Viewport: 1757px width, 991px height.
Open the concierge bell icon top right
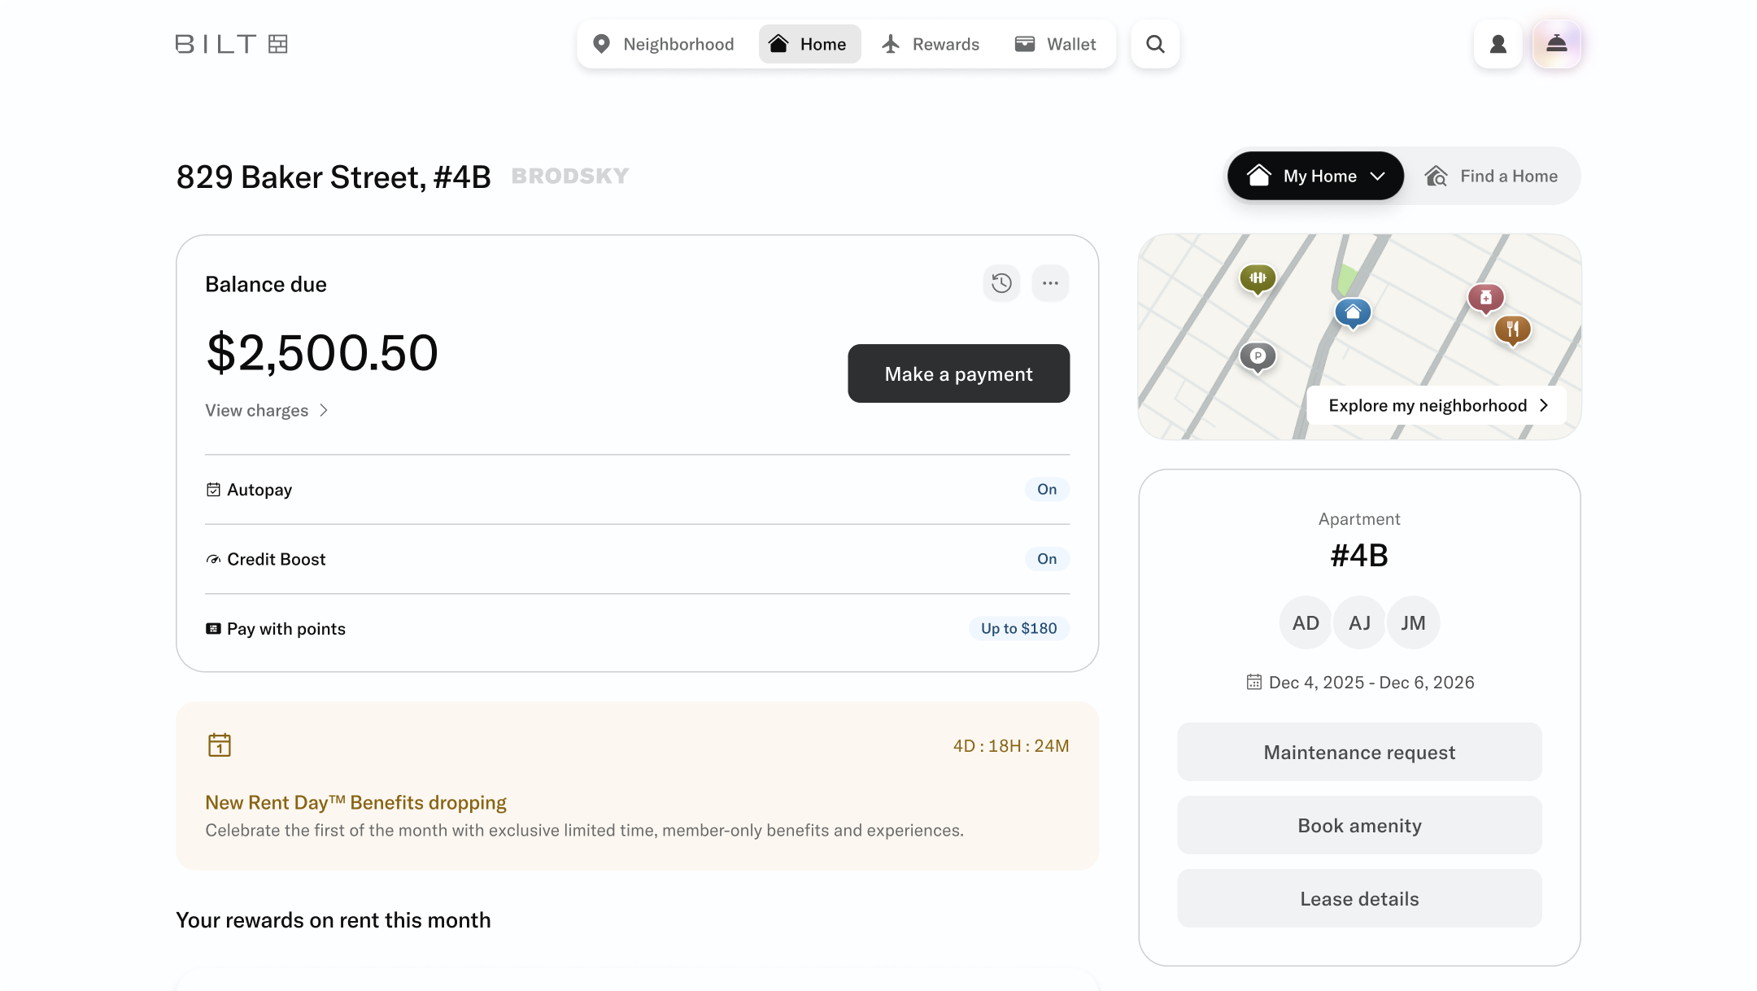[1556, 44]
